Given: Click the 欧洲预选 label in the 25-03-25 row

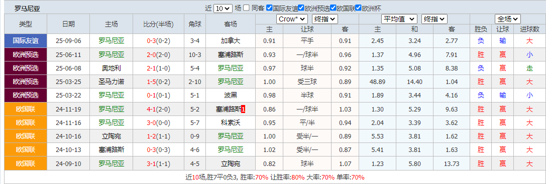Looking at the screenshot, I should (26, 82).
